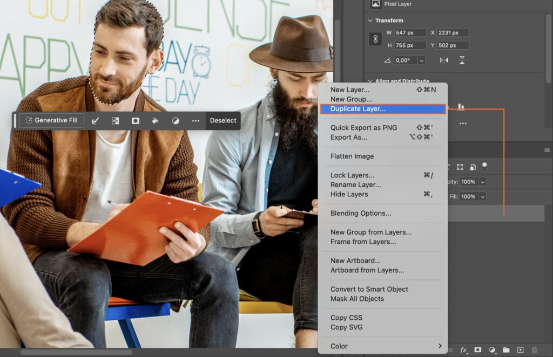Toggle the link layers icon at panel bottom

(450, 350)
